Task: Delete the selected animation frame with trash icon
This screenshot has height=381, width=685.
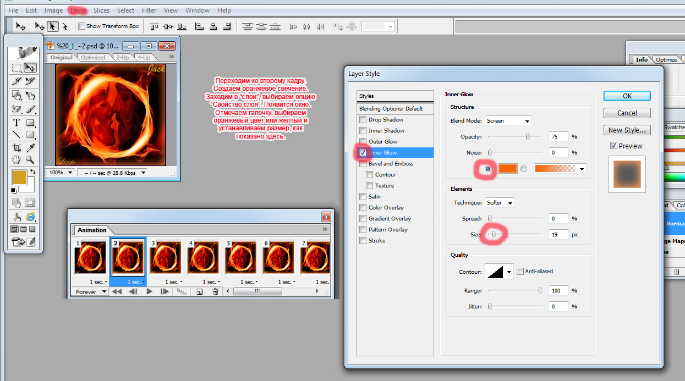Action: [215, 292]
